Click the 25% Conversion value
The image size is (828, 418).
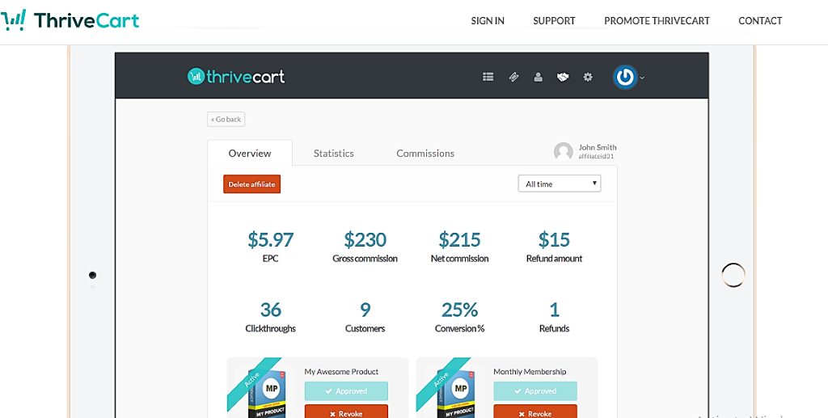pos(459,310)
